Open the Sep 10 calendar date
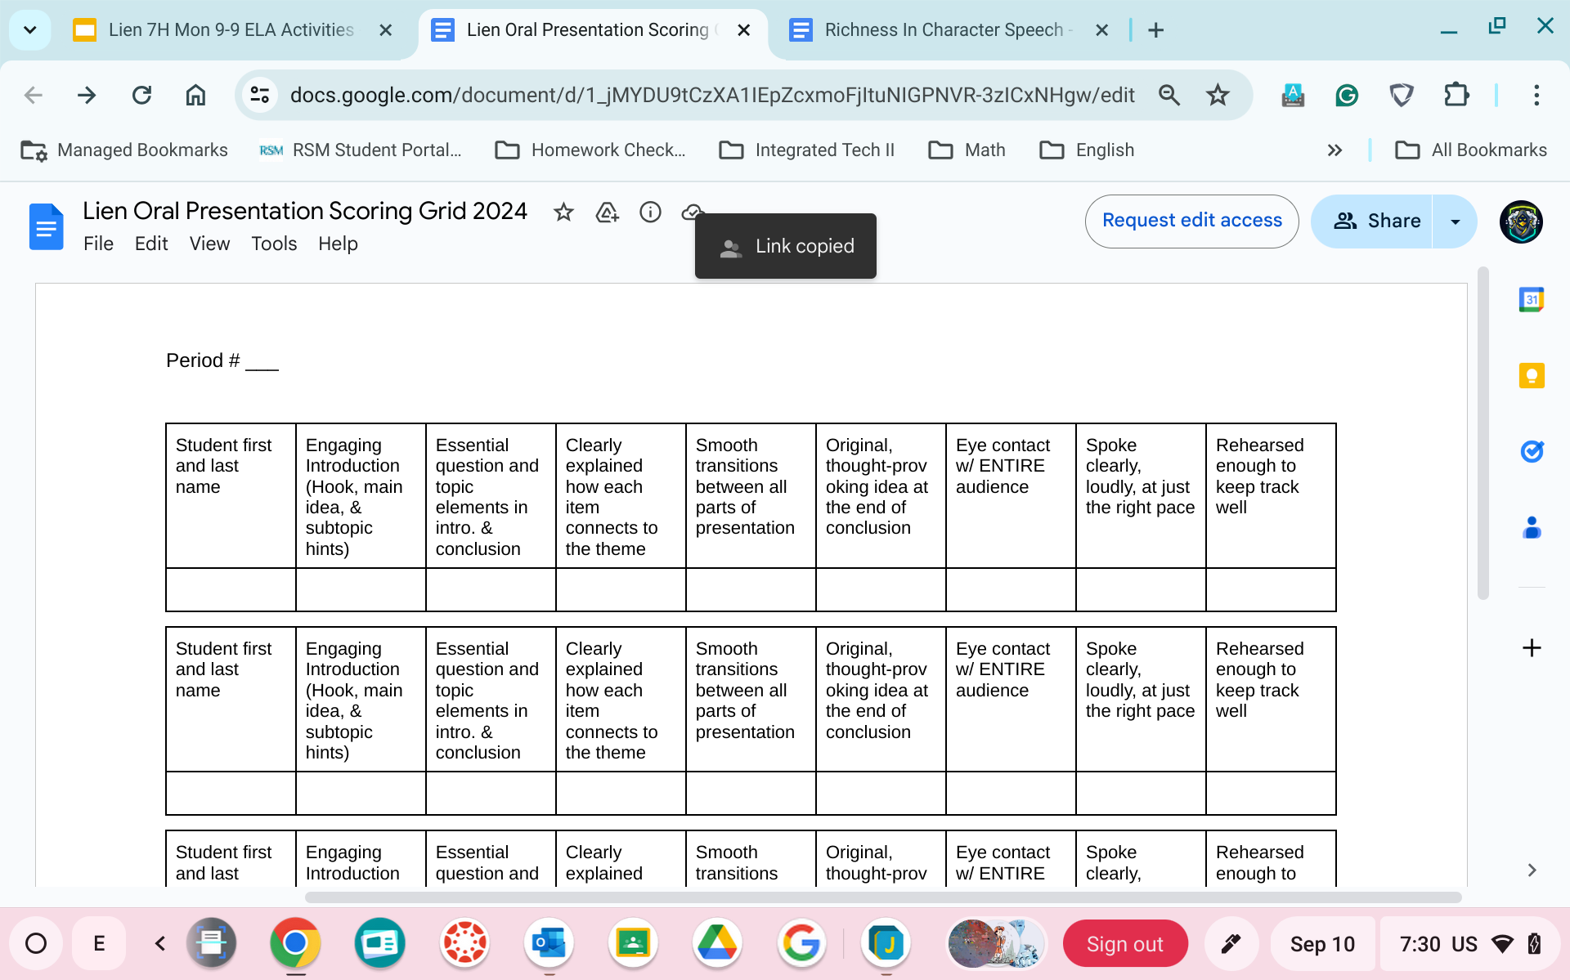Screen dimensions: 1570x980 1322,944
